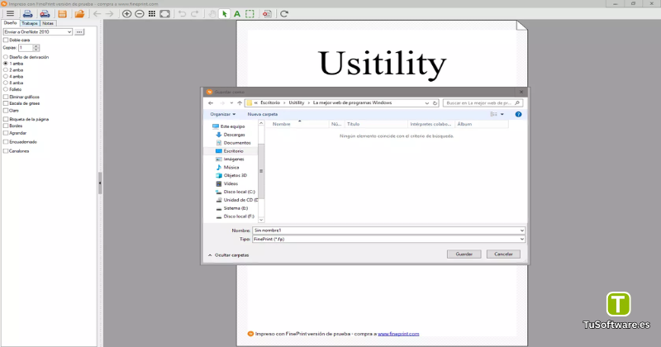Enable the Doble cara checkbox
Screen dimensions: 661x347
[x=6, y=40]
